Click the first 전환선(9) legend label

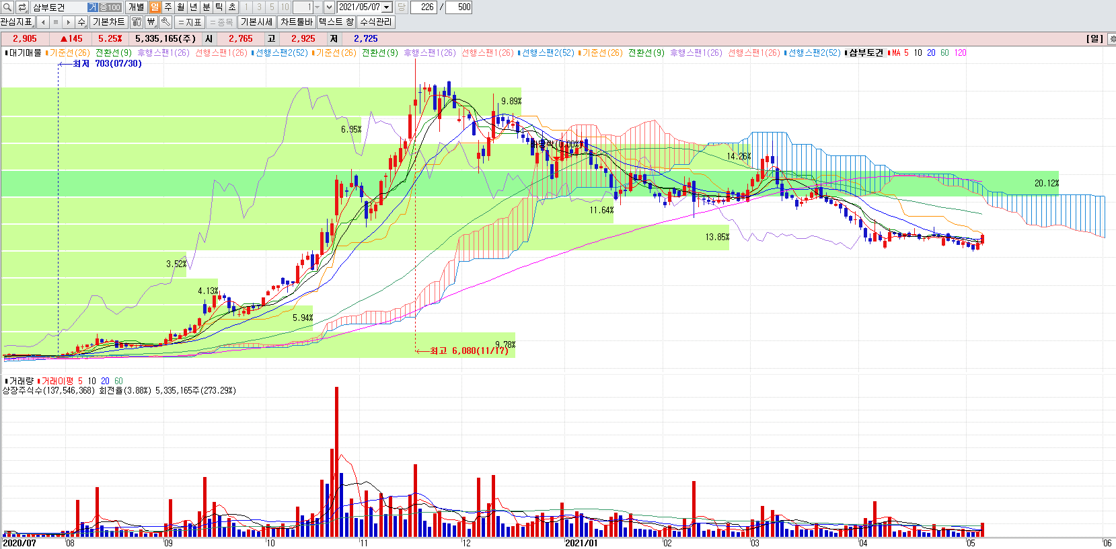tap(114, 52)
